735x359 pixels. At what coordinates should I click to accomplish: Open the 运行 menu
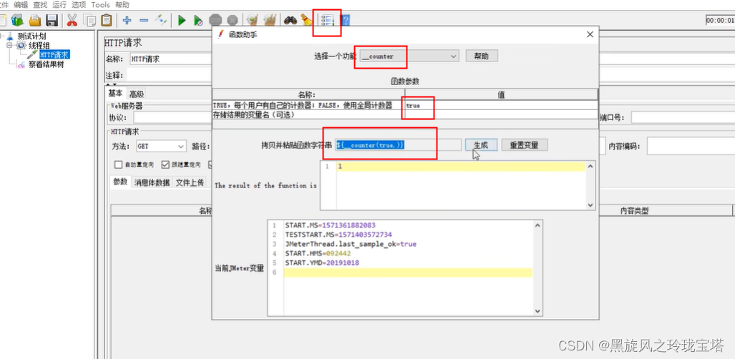coord(59,5)
